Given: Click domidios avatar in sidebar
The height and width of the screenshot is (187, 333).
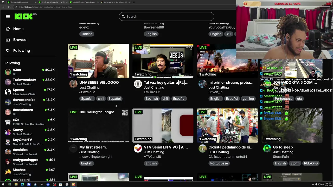Looking at the screenshot, I should [x=8, y=152].
